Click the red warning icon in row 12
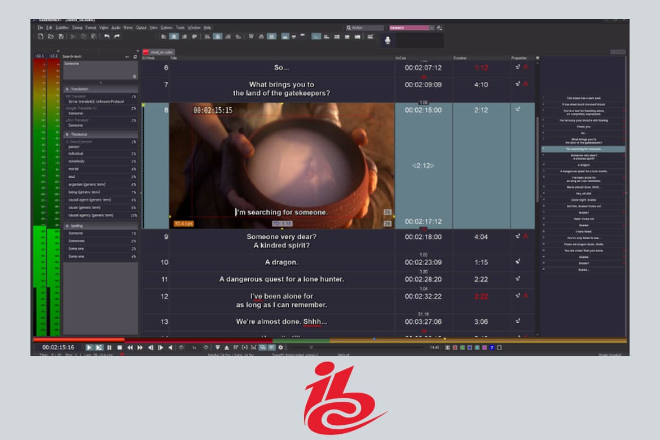The image size is (660, 440). [x=526, y=296]
